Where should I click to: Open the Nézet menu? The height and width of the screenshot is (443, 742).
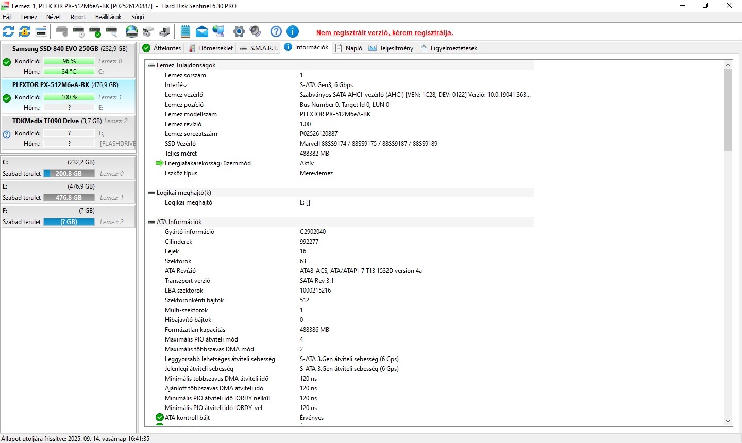pyautogui.click(x=54, y=17)
